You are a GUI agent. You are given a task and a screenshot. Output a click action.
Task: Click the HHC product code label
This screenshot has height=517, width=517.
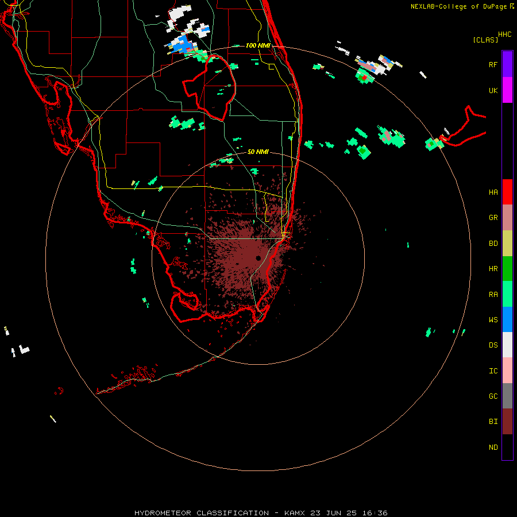tap(505, 34)
